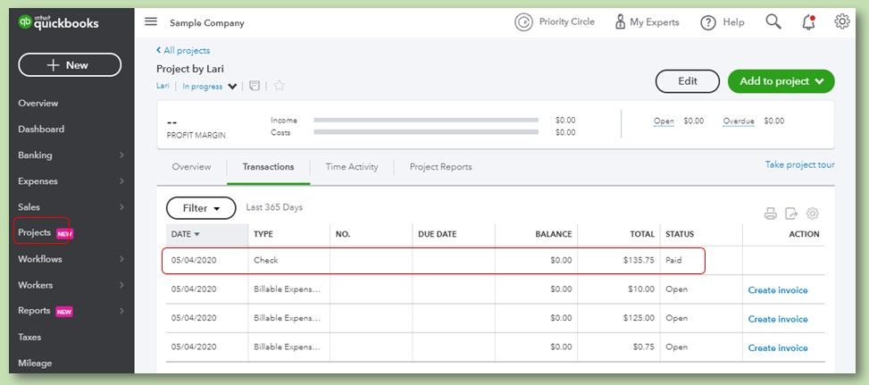Create invoice for $125.00 billable expense
869x385 pixels.
point(777,319)
